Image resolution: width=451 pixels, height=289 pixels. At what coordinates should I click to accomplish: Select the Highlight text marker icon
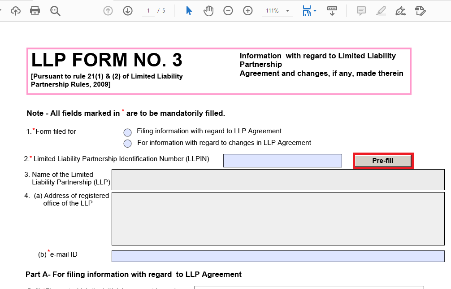(x=381, y=10)
